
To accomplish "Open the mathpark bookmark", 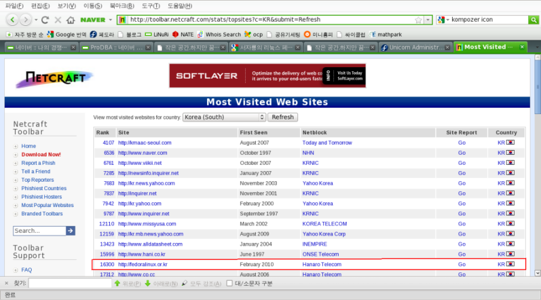I will (386, 35).
